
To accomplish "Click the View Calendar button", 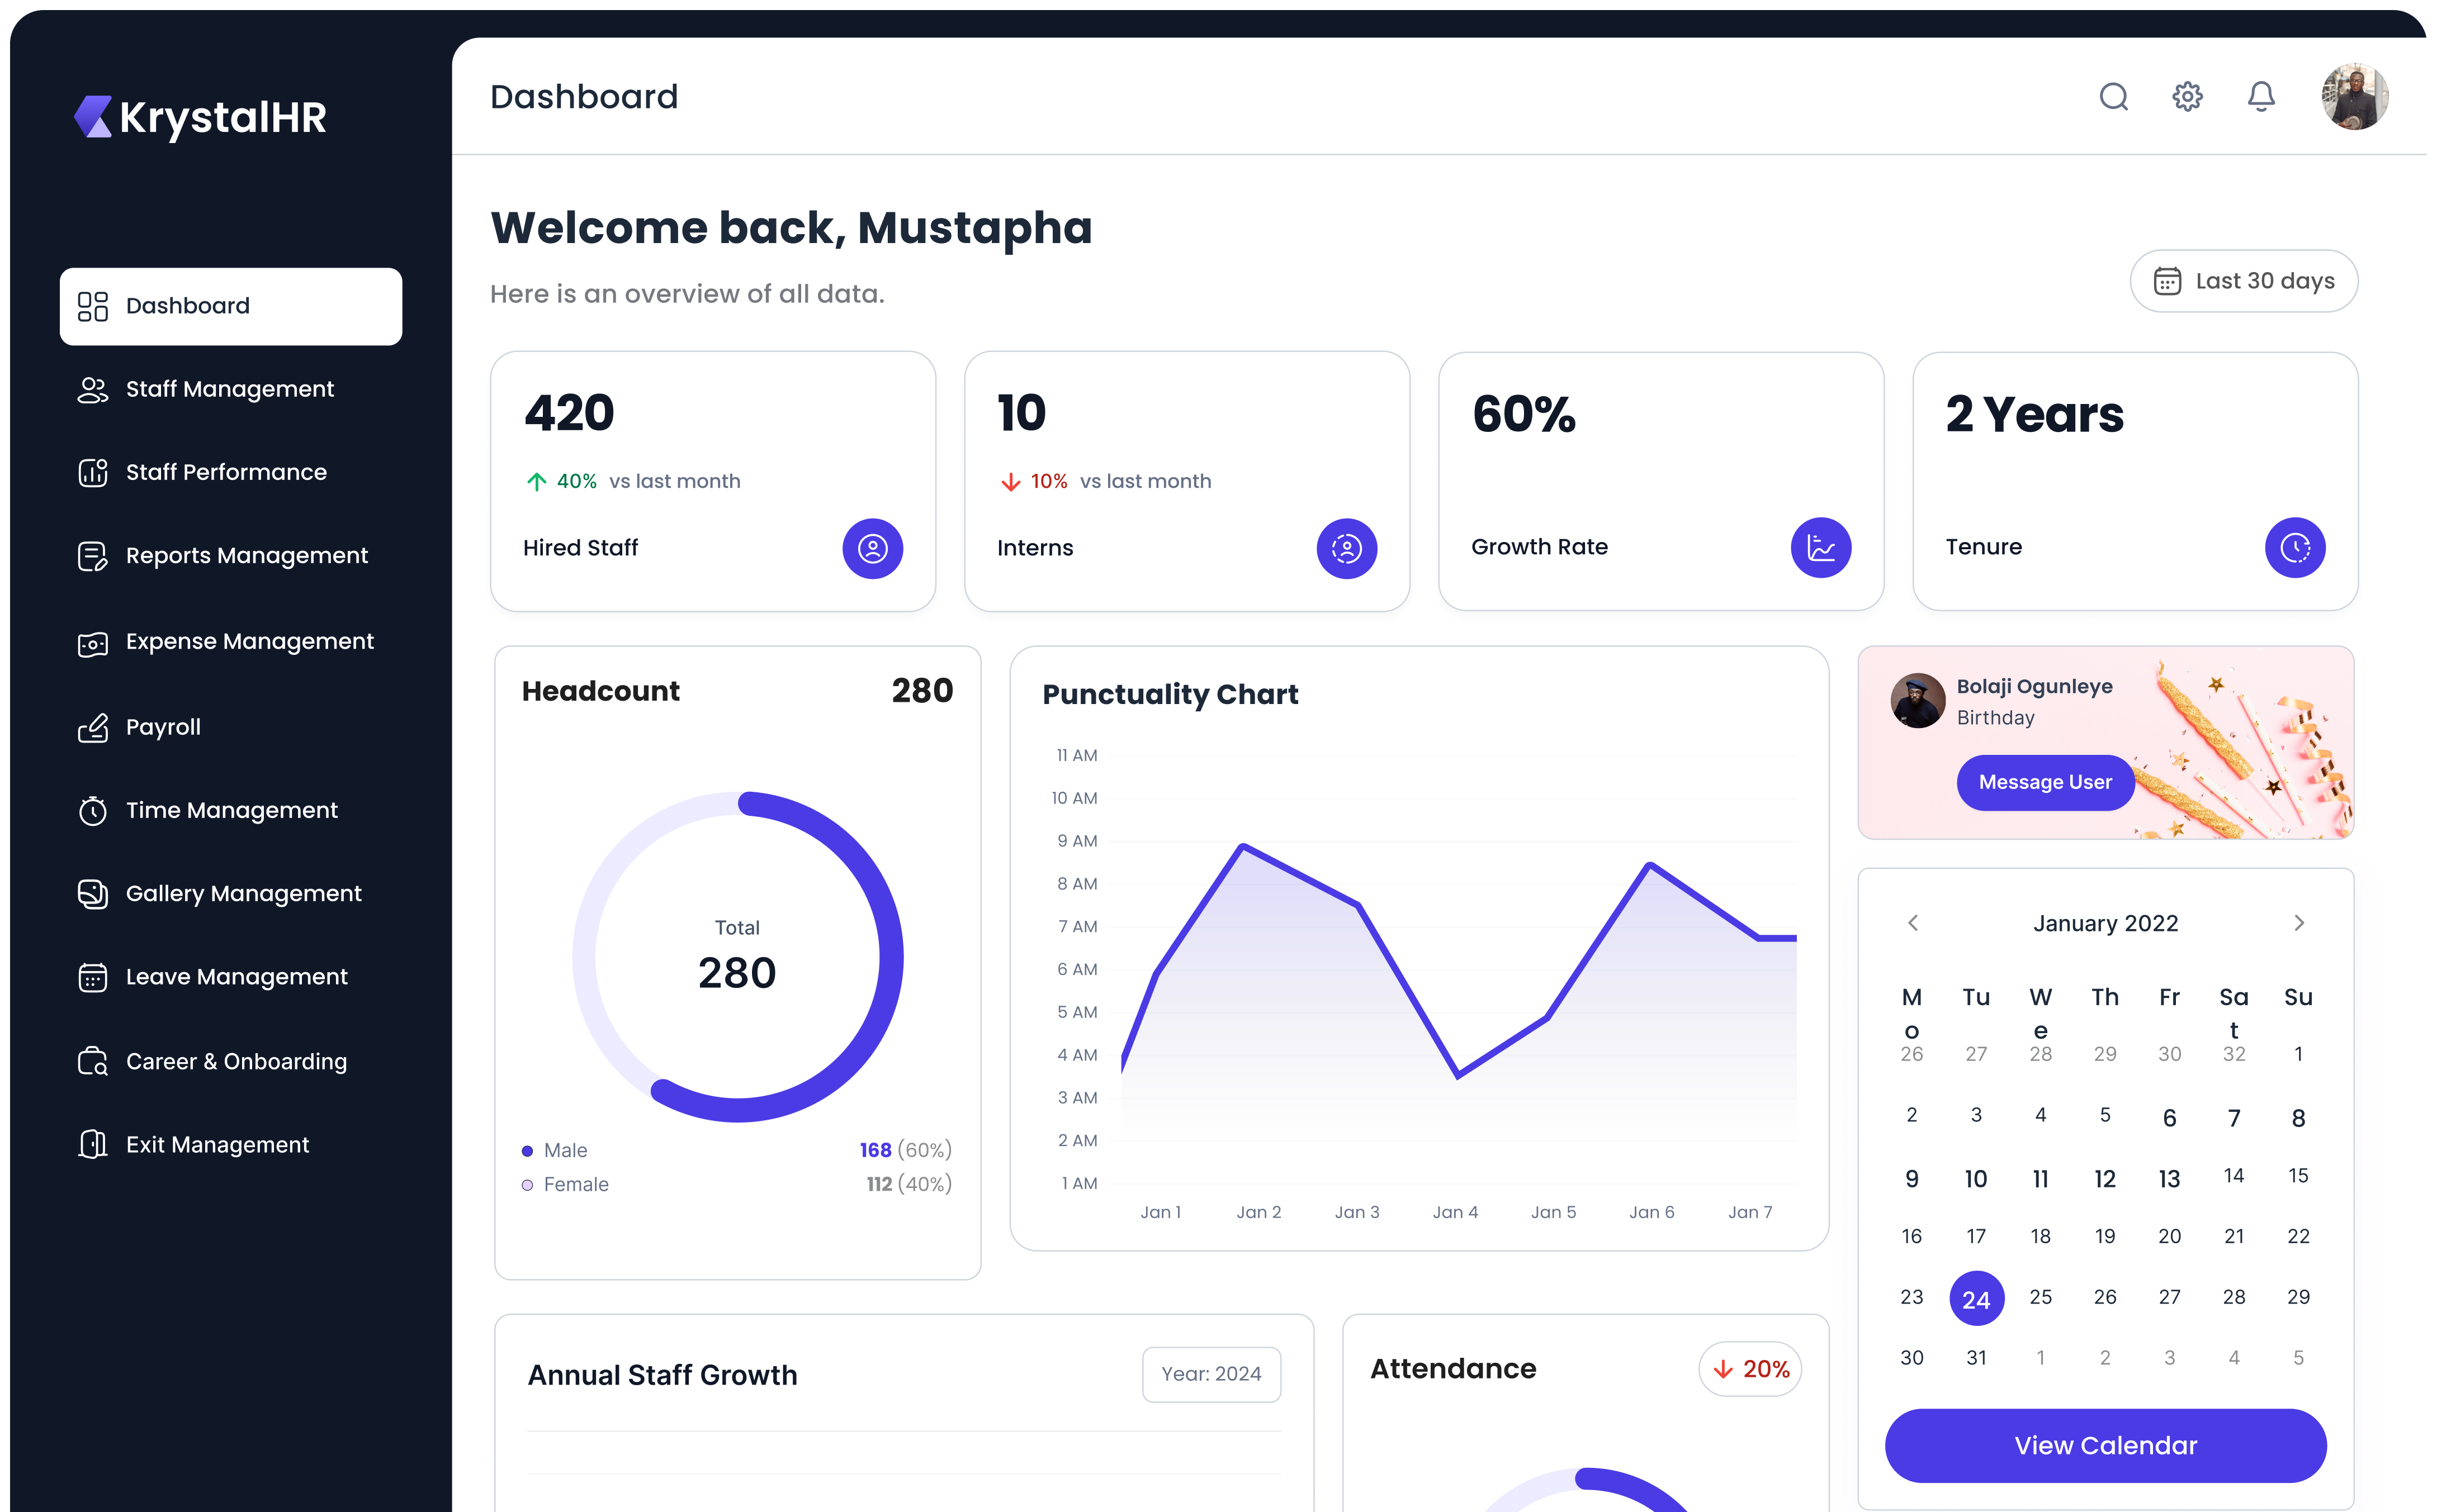I will click(x=2105, y=1445).
